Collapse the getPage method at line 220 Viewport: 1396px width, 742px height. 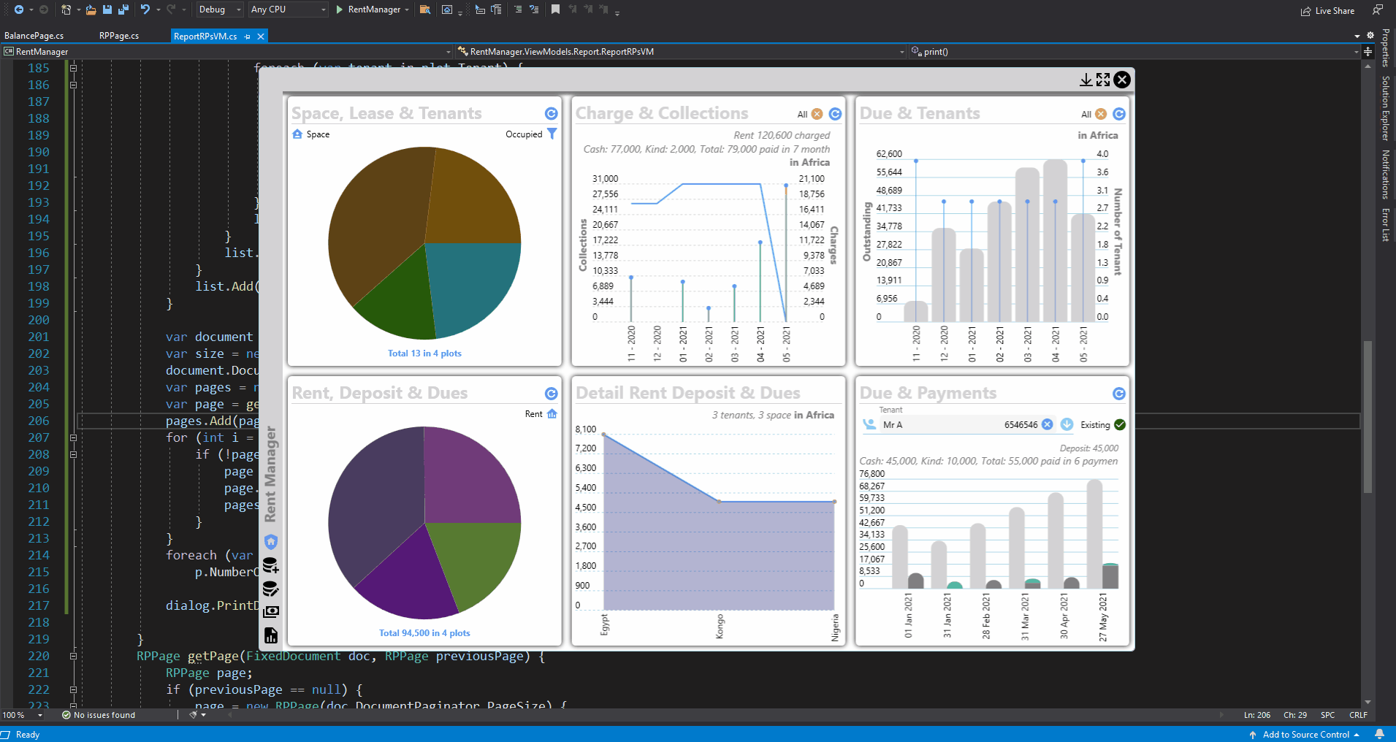tap(73, 656)
